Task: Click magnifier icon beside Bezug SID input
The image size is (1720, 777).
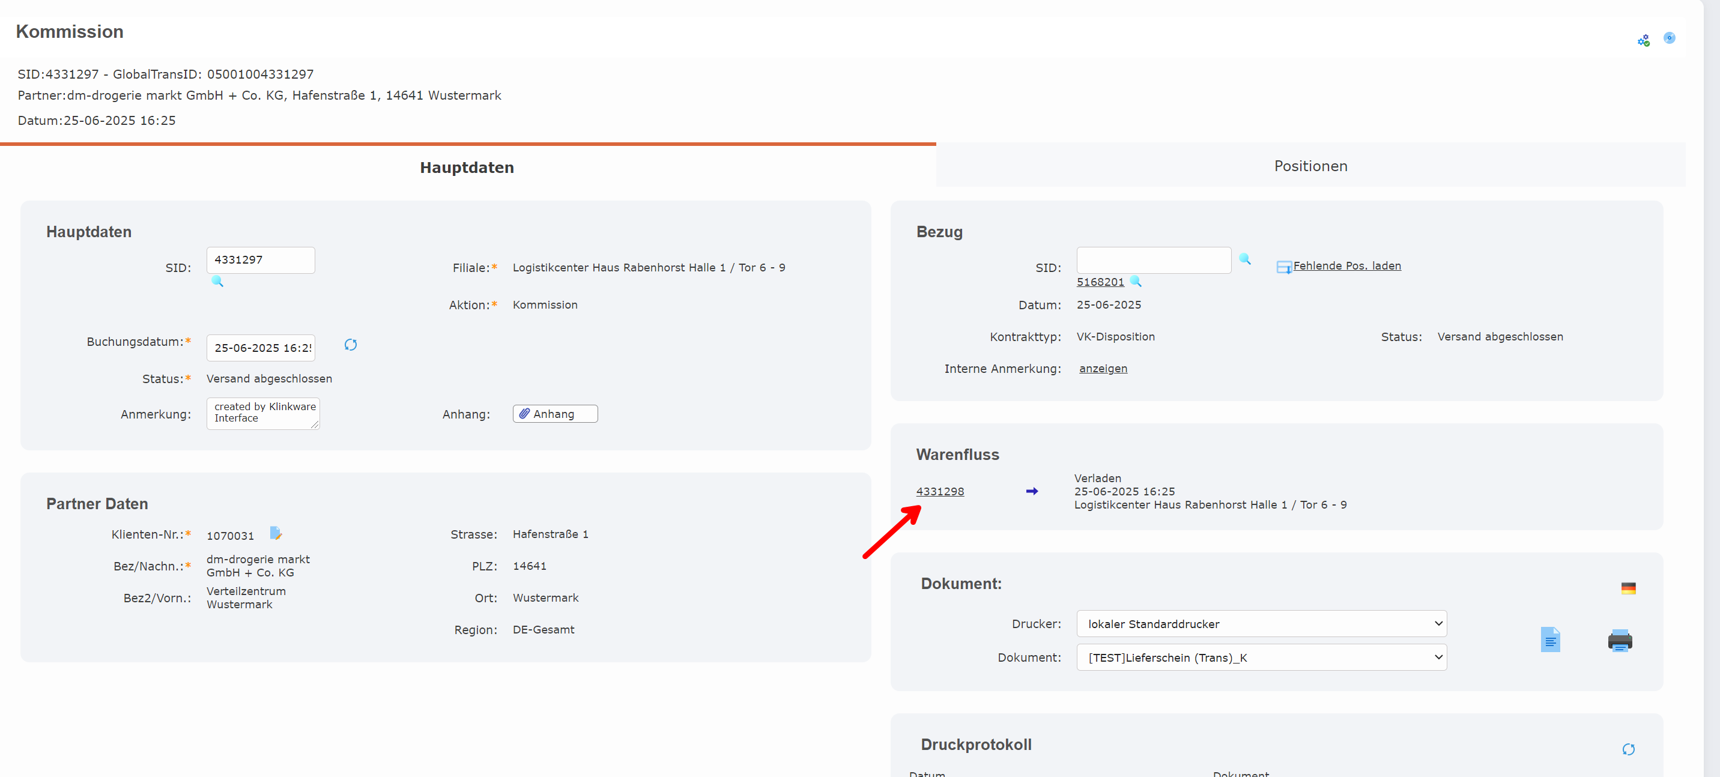Action: point(1244,259)
